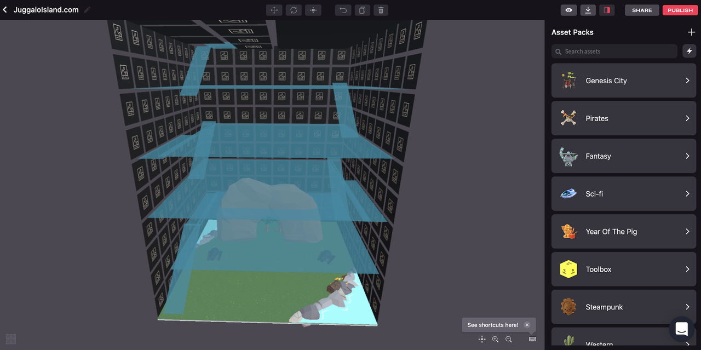Expand the Pirates asset pack chevron
The width and height of the screenshot is (701, 350).
click(687, 118)
